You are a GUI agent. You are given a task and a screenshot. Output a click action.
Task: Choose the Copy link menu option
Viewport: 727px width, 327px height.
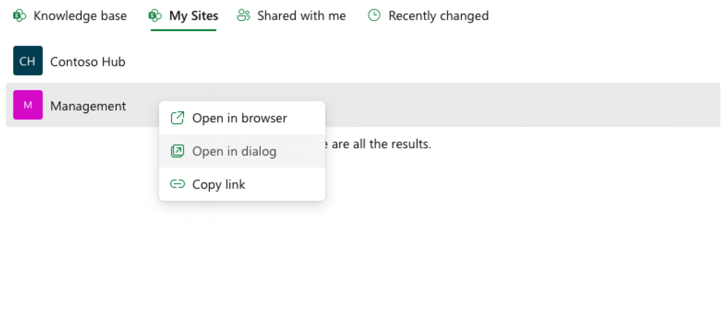click(x=218, y=184)
